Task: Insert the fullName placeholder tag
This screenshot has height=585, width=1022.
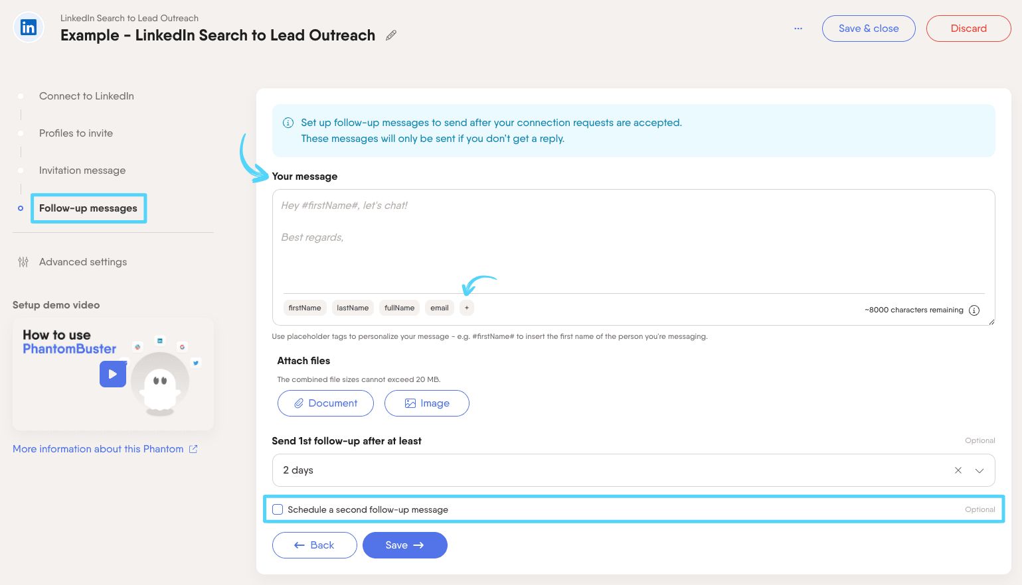Action: pyautogui.click(x=399, y=308)
